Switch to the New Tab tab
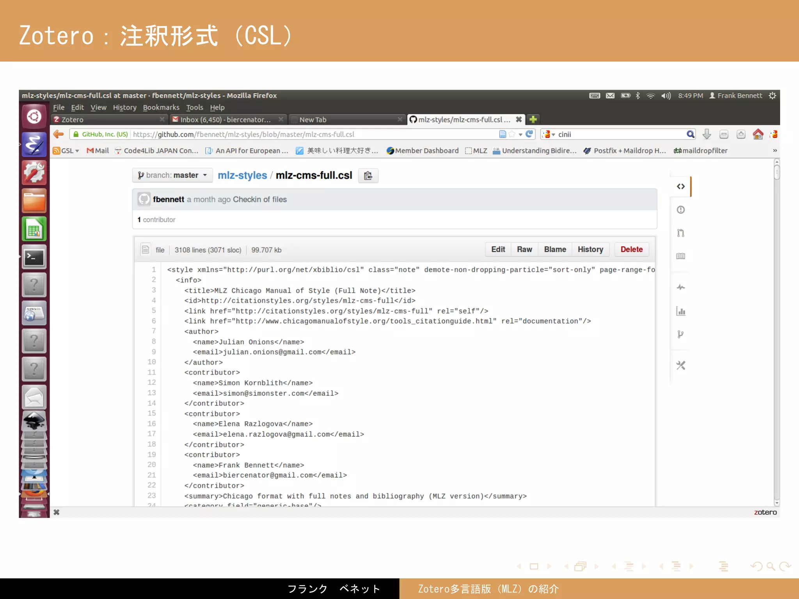Image resolution: width=799 pixels, height=599 pixels. [x=346, y=119]
